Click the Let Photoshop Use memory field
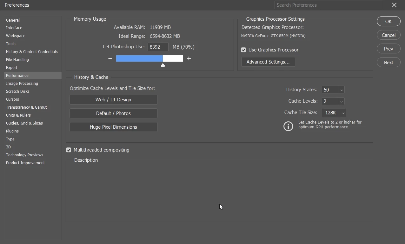The image size is (405, 244). (x=158, y=47)
